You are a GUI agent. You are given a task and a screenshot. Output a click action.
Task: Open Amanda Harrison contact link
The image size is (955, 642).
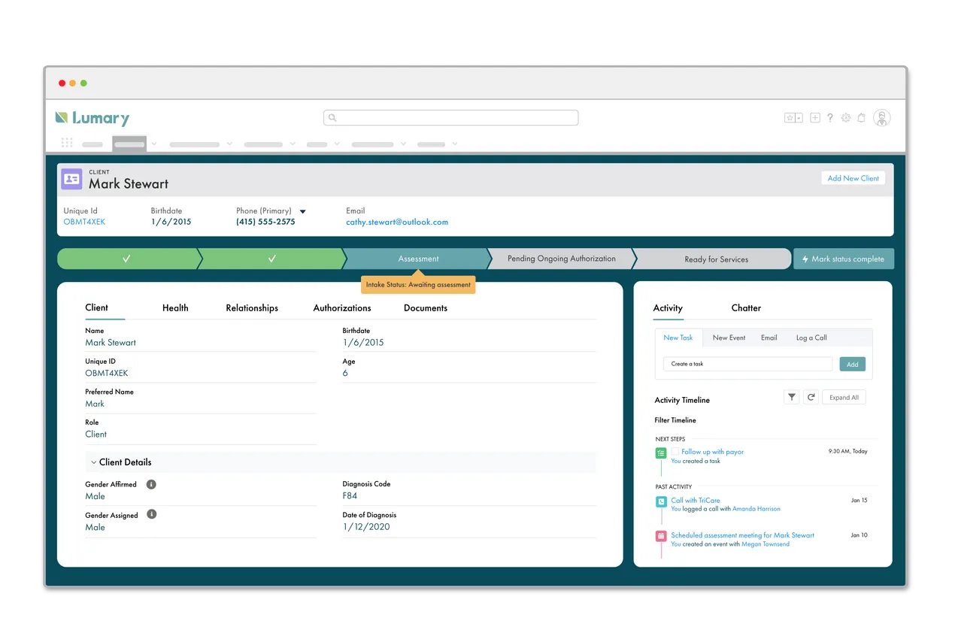click(x=756, y=509)
